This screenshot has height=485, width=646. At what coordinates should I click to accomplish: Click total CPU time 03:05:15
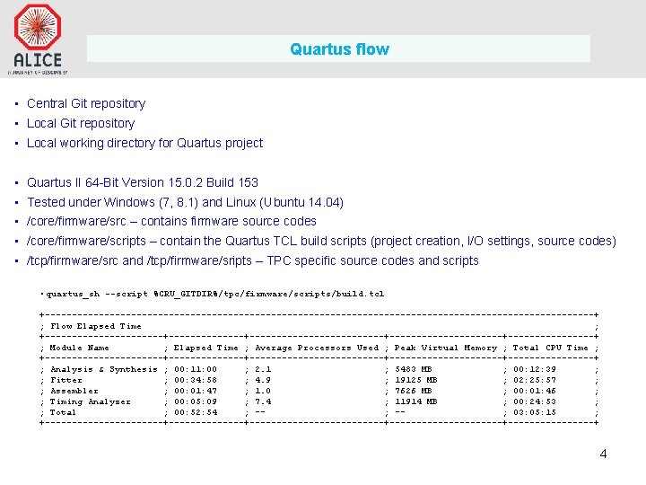(x=535, y=412)
